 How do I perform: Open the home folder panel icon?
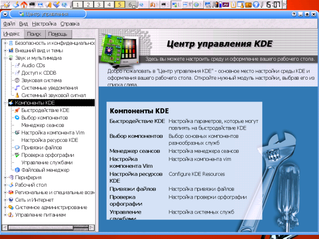pos(24,4)
